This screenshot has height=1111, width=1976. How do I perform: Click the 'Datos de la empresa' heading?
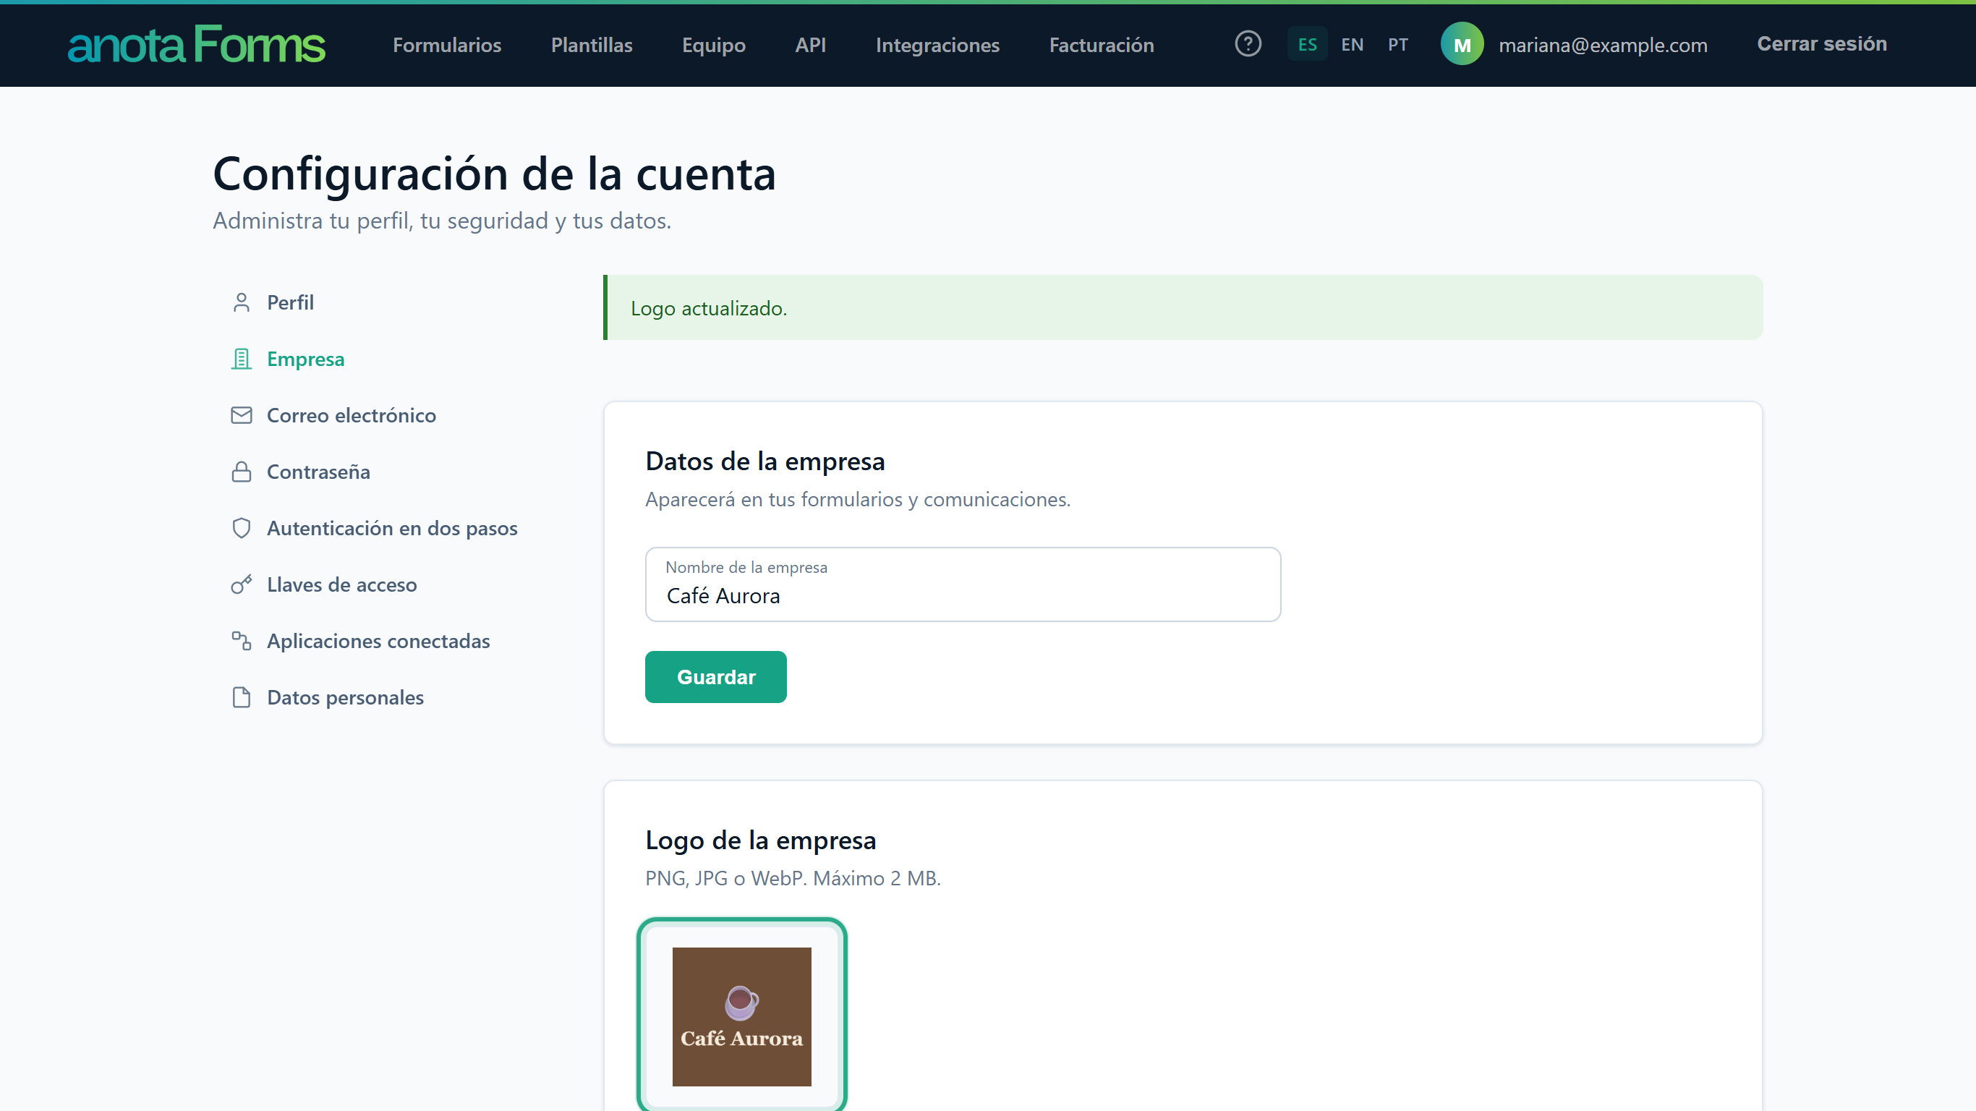pos(765,461)
